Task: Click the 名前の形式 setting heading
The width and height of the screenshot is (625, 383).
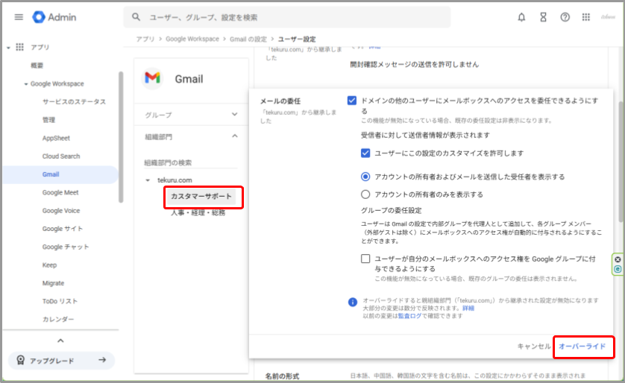Action: [x=282, y=376]
